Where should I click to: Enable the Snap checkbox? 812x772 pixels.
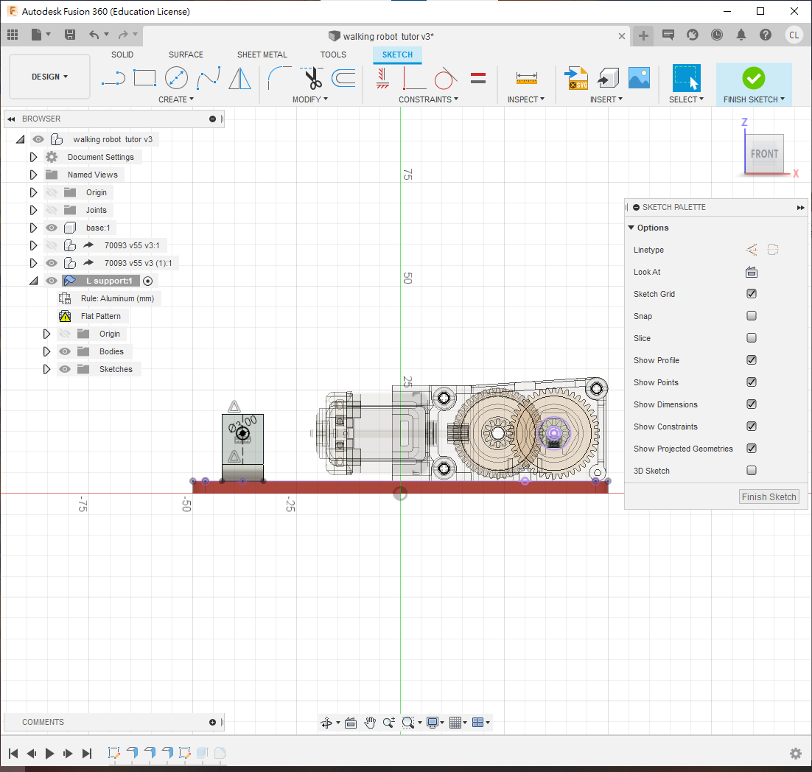pyautogui.click(x=752, y=316)
